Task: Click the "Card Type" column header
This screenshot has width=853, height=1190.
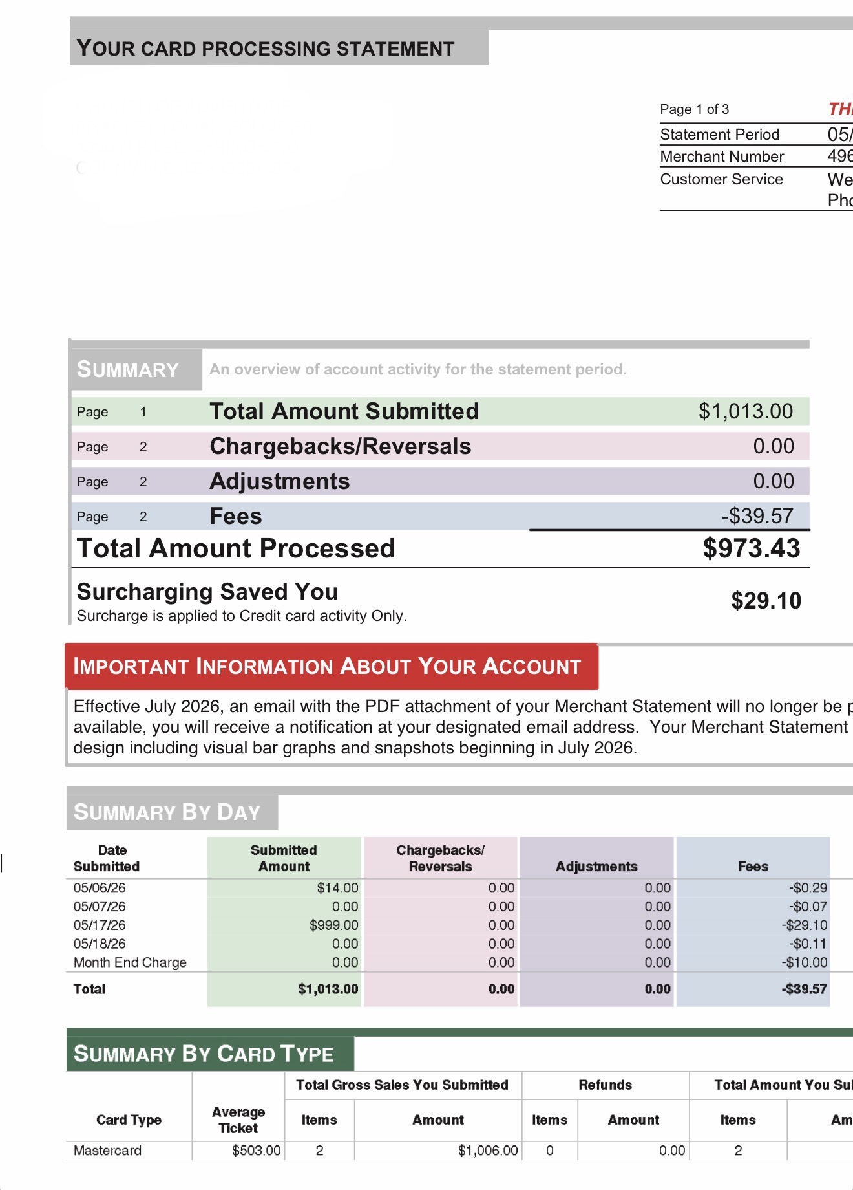Action: (x=129, y=1120)
